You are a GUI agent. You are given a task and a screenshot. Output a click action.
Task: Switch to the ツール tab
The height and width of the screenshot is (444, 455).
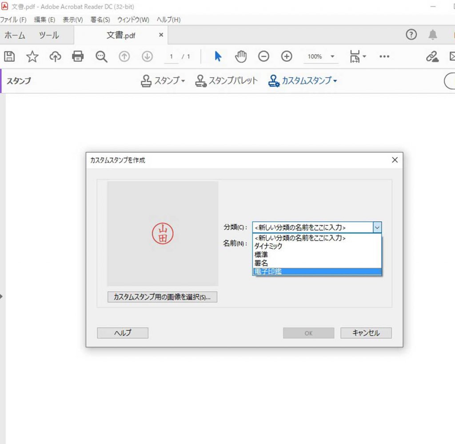point(49,36)
